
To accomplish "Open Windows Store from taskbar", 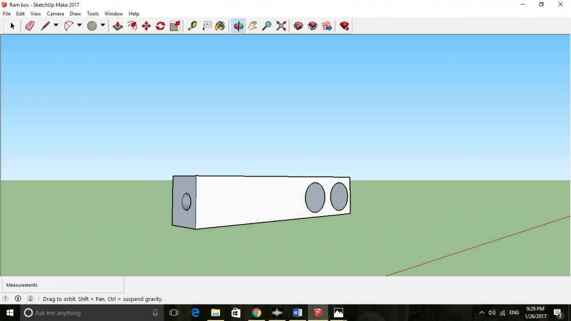I will click(x=236, y=312).
